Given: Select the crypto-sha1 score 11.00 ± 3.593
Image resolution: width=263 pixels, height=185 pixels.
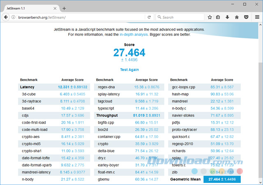Looking at the screenshot, I should pos(73,151).
